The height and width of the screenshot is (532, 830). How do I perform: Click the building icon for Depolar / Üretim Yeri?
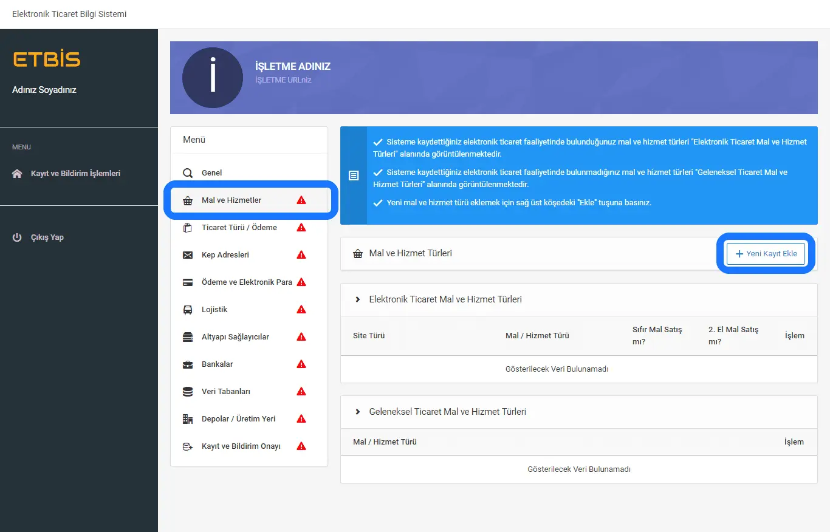188,419
